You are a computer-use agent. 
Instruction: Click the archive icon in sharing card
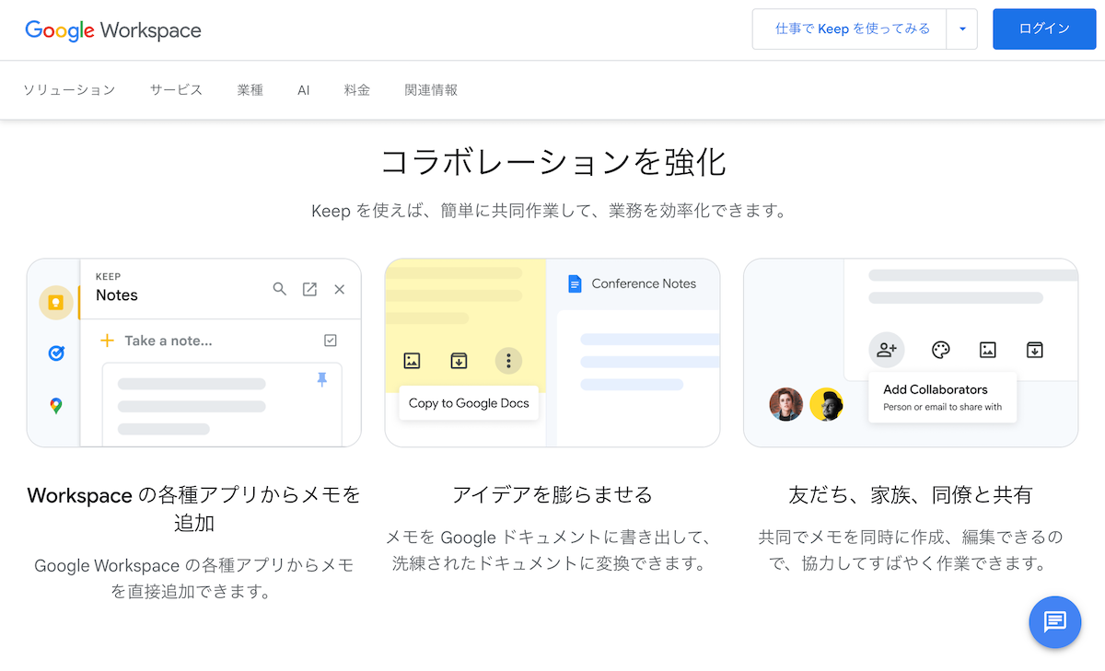point(1035,350)
